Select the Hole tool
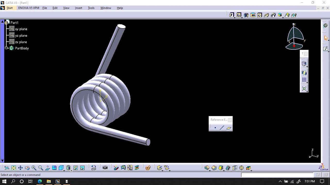330x185 pixels. coord(260,15)
